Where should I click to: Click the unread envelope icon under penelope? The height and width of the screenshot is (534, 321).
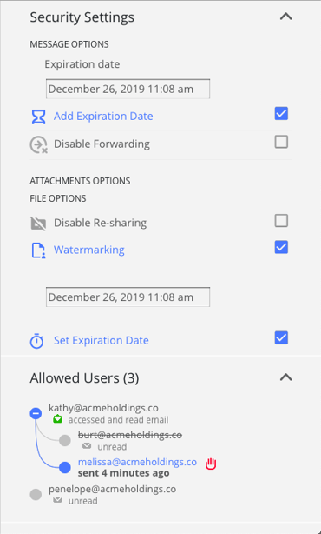click(x=58, y=500)
